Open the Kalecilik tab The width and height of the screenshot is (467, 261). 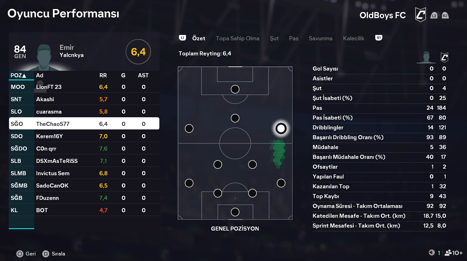354,38
